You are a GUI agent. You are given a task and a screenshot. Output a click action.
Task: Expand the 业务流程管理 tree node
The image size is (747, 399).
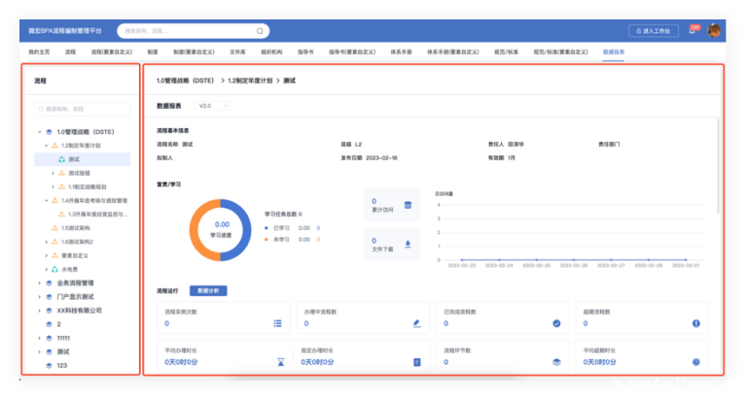pyautogui.click(x=37, y=283)
